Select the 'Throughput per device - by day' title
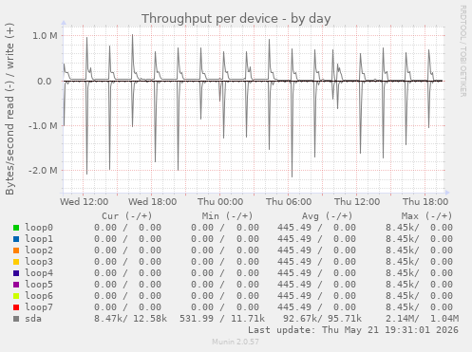This screenshot has width=472, height=352. tap(236, 19)
